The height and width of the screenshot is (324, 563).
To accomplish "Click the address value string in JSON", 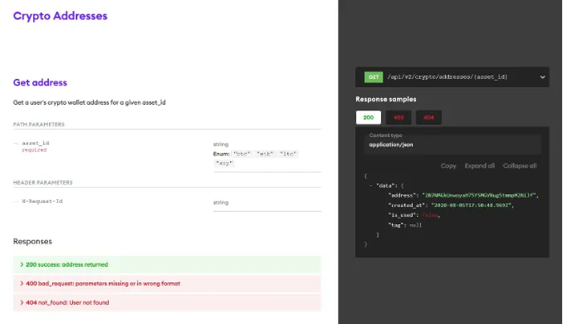I will pos(479,195).
